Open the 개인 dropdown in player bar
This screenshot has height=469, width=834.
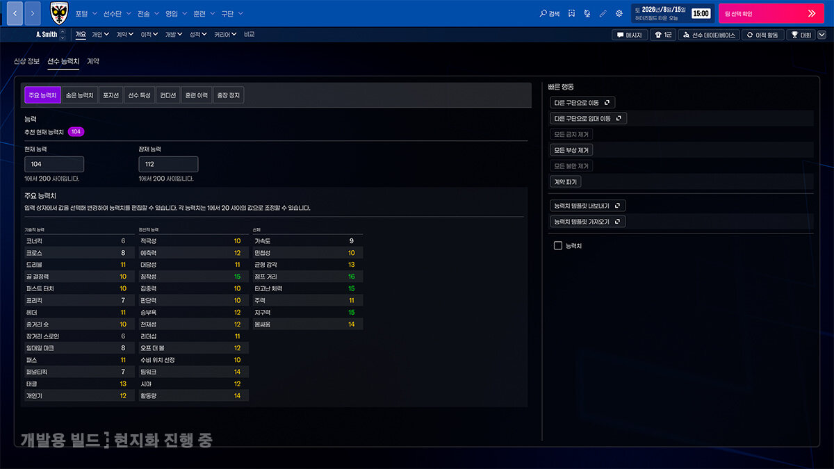[x=100, y=34]
